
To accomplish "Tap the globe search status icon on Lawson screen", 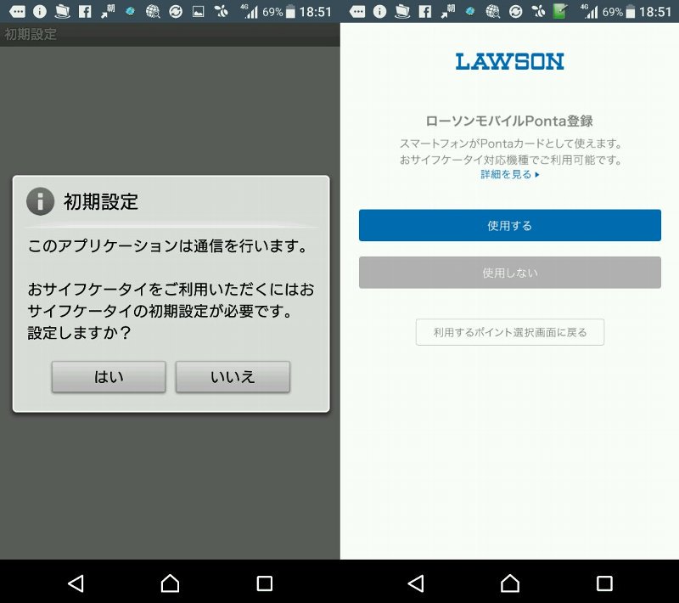I will pos(492,12).
